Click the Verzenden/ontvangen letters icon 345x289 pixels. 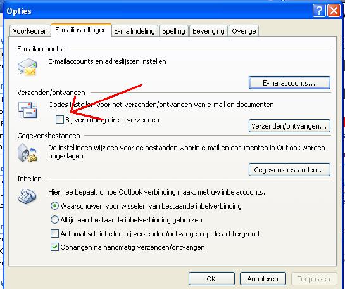point(28,110)
